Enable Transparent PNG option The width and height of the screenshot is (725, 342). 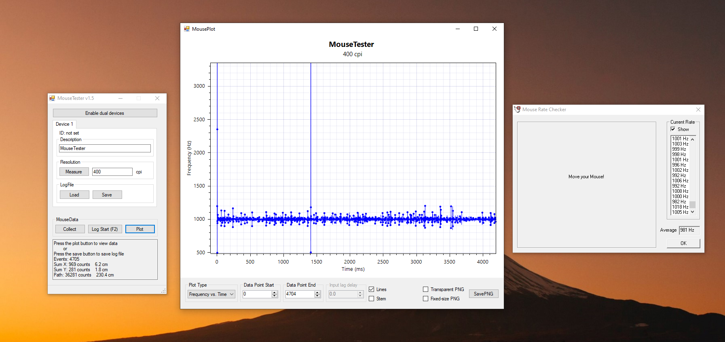425,289
